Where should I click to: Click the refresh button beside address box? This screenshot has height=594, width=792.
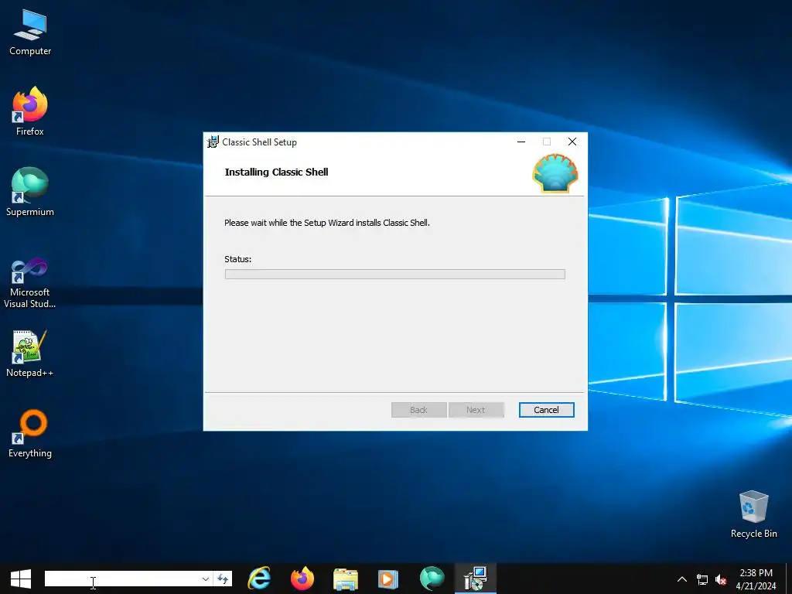pos(223,579)
